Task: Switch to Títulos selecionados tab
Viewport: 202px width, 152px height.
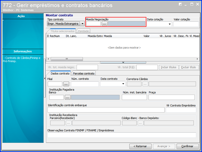Action: pyautogui.click(x=62, y=31)
